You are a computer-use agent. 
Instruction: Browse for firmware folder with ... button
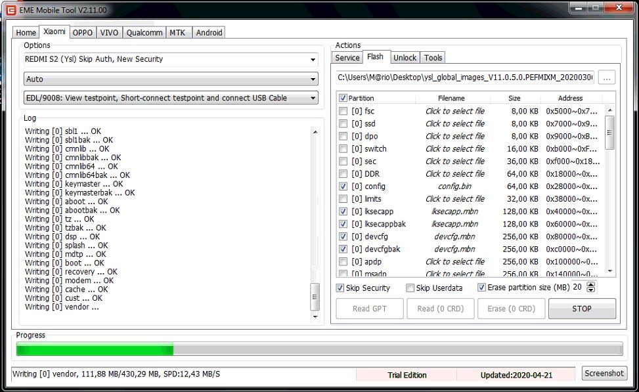(x=606, y=77)
